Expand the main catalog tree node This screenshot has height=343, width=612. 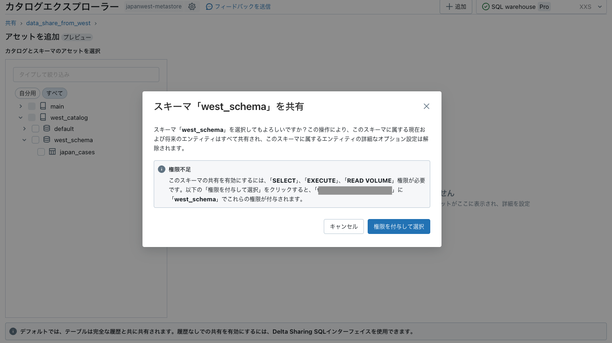point(20,106)
